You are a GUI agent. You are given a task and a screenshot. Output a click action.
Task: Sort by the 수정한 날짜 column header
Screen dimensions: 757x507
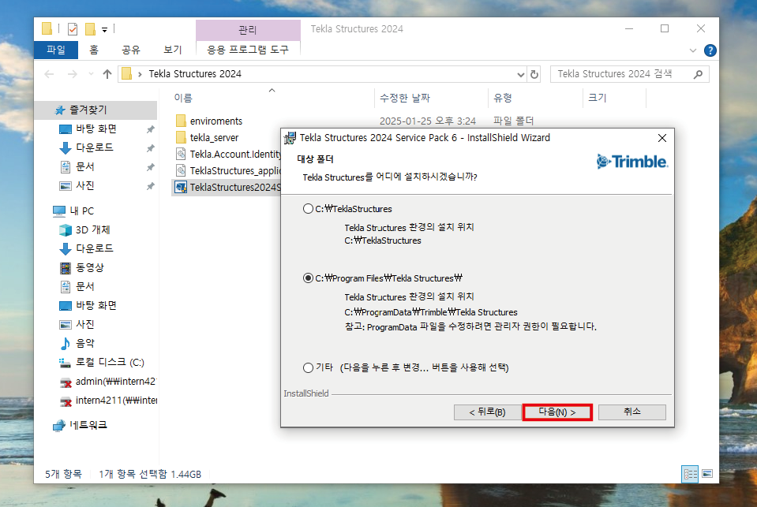click(405, 98)
